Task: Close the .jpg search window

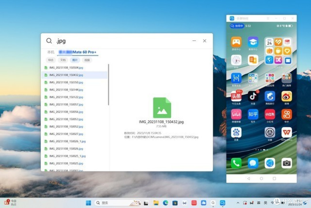Action: [x=204, y=41]
